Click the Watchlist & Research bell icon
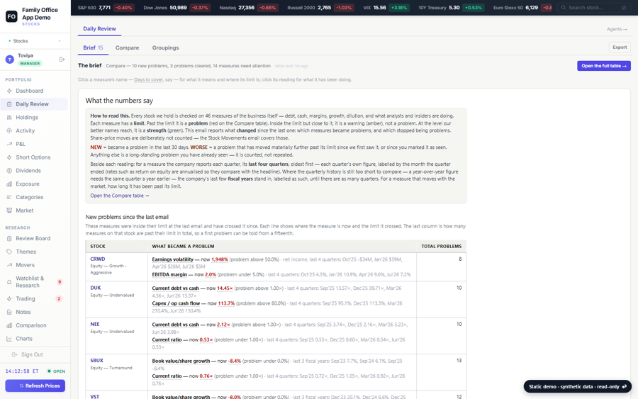The width and height of the screenshot is (638, 399). [9, 282]
